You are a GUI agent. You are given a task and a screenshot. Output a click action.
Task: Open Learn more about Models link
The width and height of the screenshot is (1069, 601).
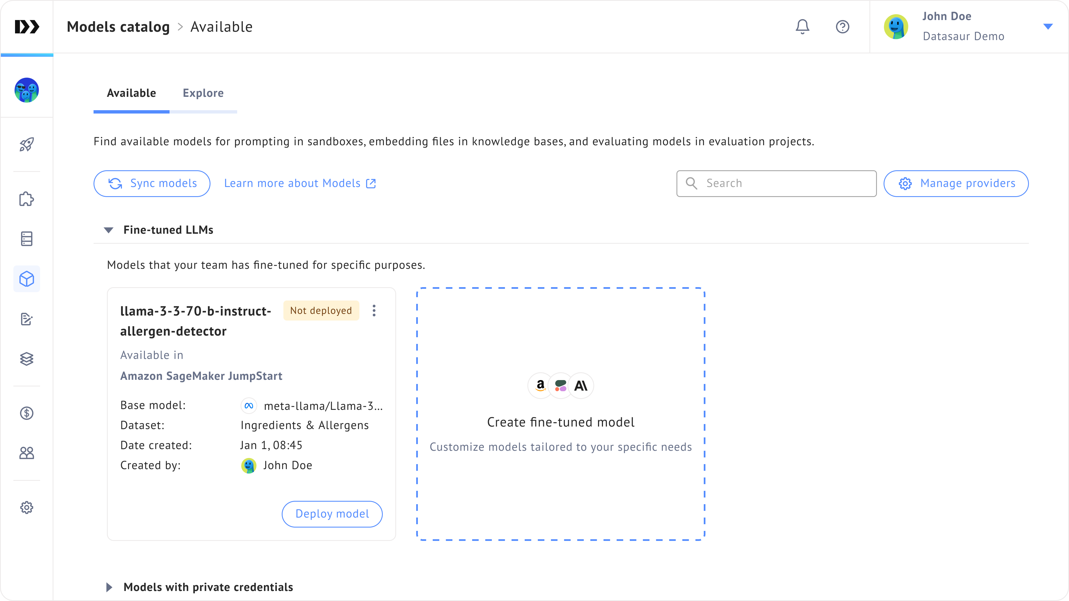coord(300,183)
